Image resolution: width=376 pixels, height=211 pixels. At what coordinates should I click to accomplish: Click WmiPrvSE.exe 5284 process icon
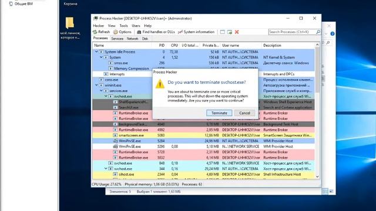click(x=115, y=141)
